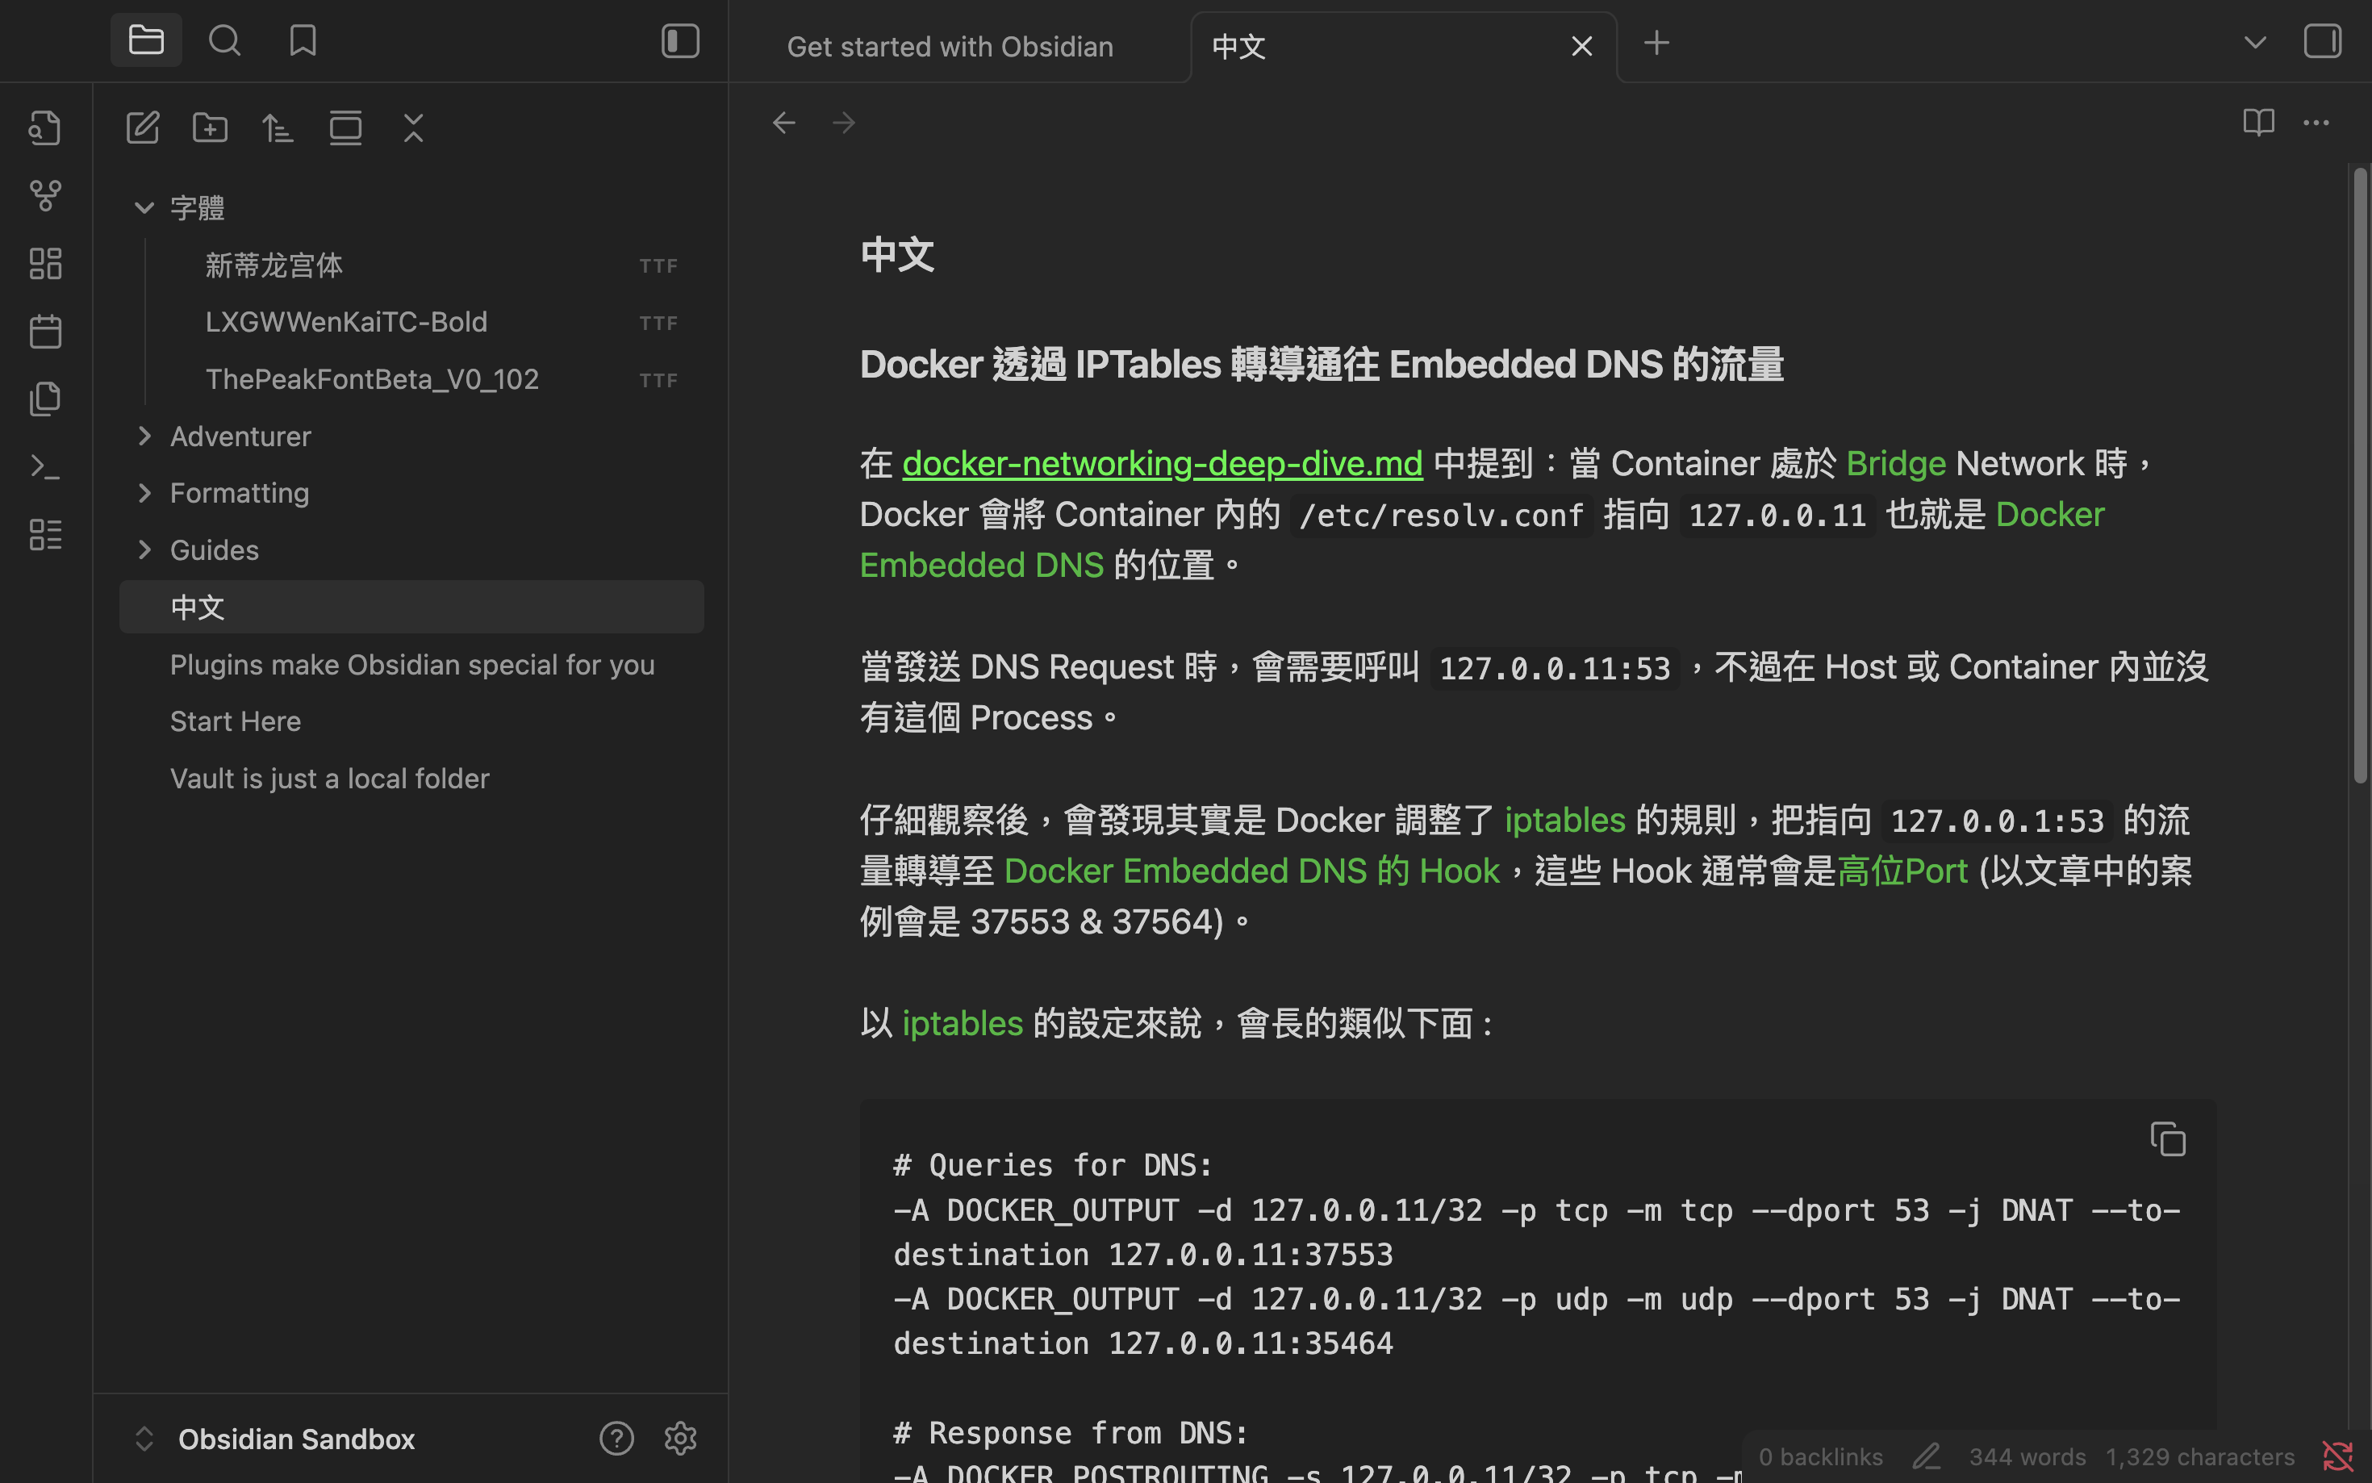Collapse the 字體 folder
Image resolution: width=2372 pixels, height=1483 pixels.
click(x=144, y=208)
